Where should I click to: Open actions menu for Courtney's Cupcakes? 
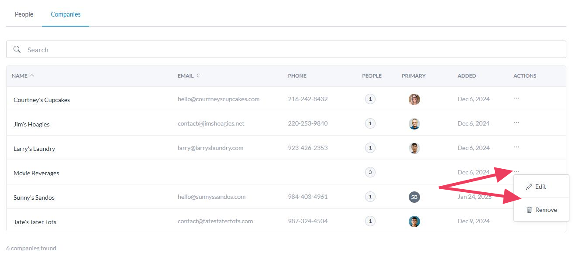[517, 99]
